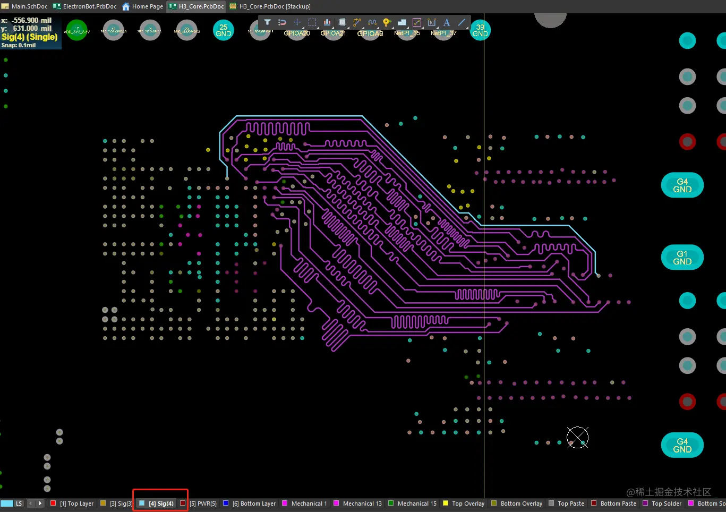Select the crosshair move objects tool
This screenshot has height=512, width=726.
(x=297, y=22)
